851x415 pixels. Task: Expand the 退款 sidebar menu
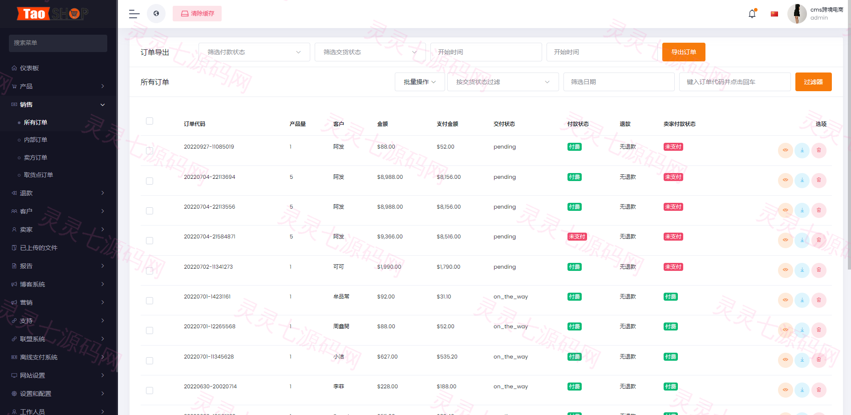59,193
